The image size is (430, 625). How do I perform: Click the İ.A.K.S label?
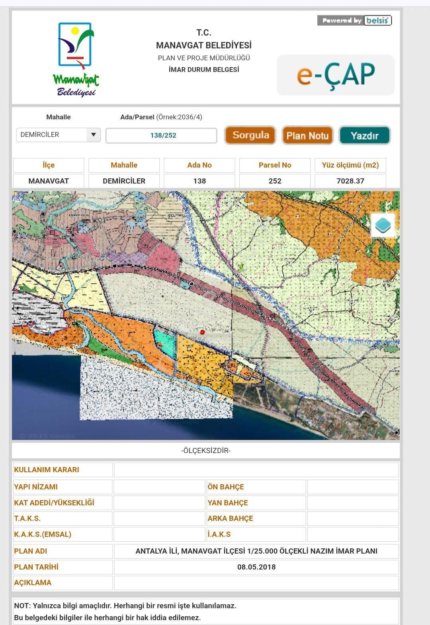pos(219,534)
